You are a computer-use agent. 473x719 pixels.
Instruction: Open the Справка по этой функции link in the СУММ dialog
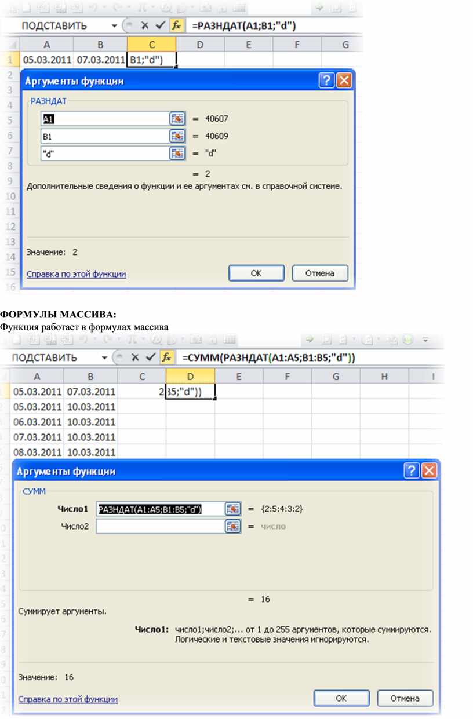68,699
